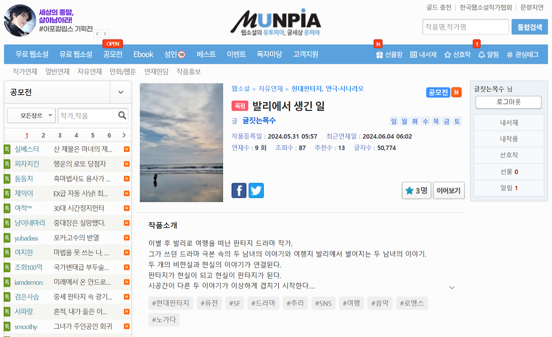Collapse the 공모전 sidebar panel chevron
552x337 pixels.
120,92
